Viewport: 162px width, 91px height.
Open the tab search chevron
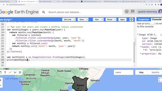(x=152, y=2)
